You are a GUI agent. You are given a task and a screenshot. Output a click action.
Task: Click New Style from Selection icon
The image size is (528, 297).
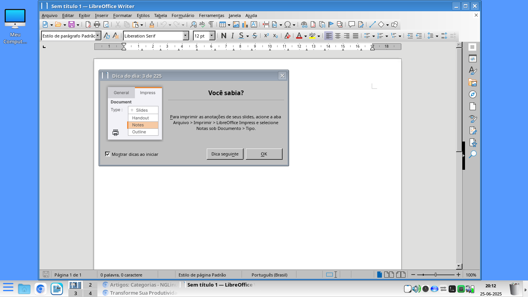click(116, 36)
